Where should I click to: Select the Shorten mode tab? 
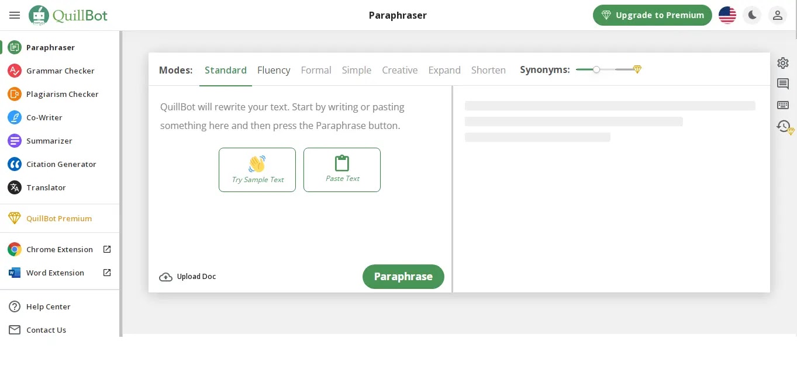click(x=488, y=70)
